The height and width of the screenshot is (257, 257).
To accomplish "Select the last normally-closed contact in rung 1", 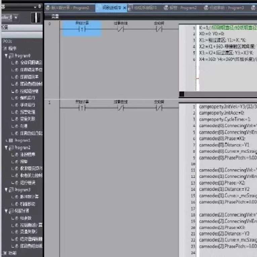I will 159,108.
